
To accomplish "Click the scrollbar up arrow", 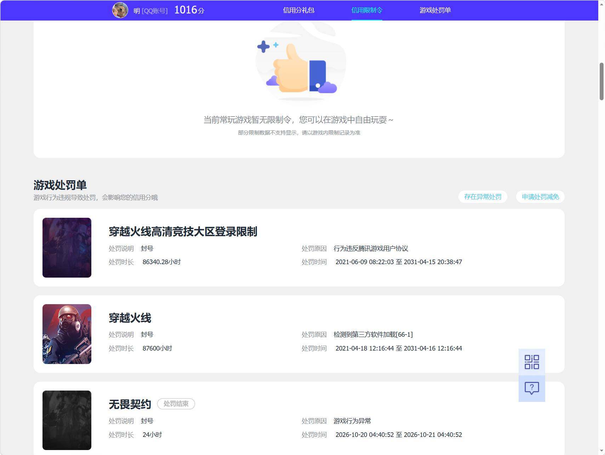I will click(x=601, y=4).
